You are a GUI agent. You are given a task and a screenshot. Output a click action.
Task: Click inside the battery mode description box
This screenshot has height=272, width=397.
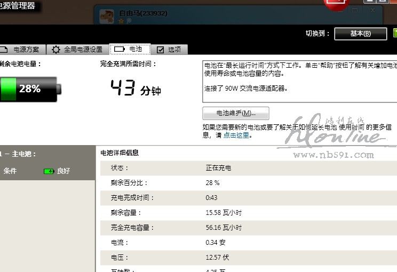point(299,80)
